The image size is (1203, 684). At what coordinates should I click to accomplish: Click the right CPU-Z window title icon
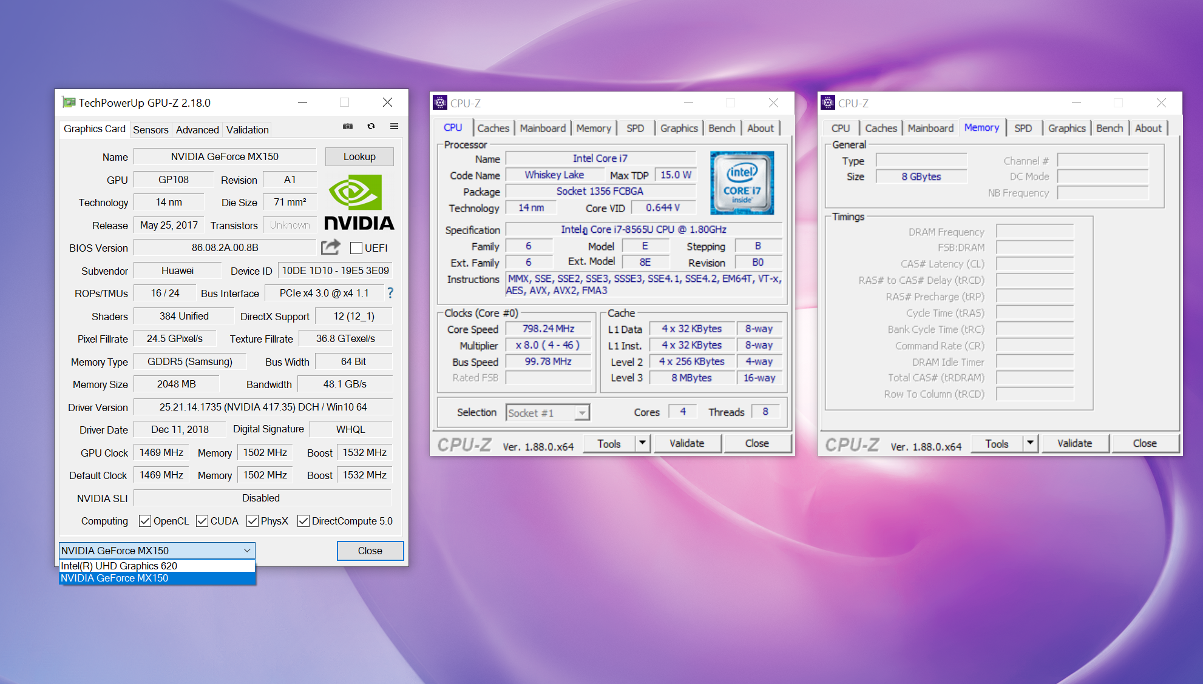click(x=828, y=102)
